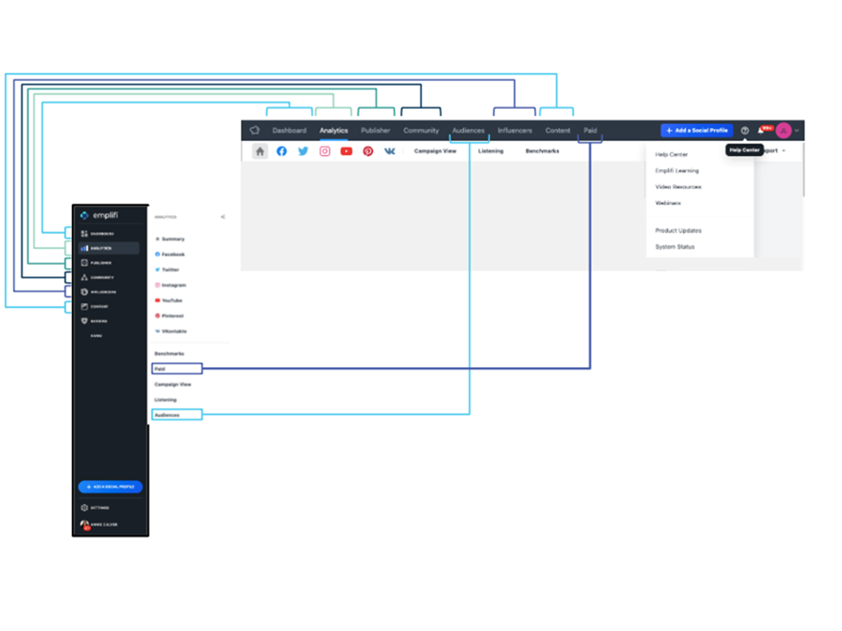Open the notifications bell icon

point(761,131)
